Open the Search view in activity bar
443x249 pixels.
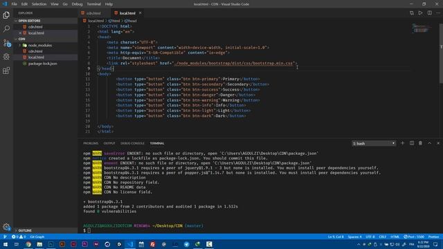[6, 29]
